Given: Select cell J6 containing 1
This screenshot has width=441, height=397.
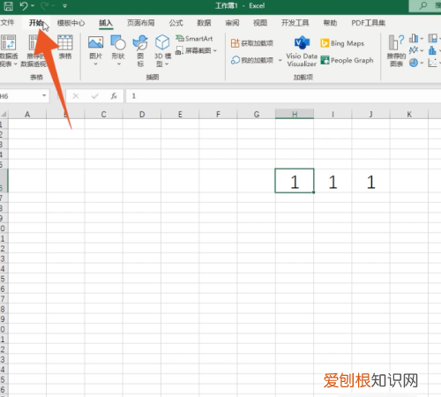Looking at the screenshot, I should (x=370, y=181).
